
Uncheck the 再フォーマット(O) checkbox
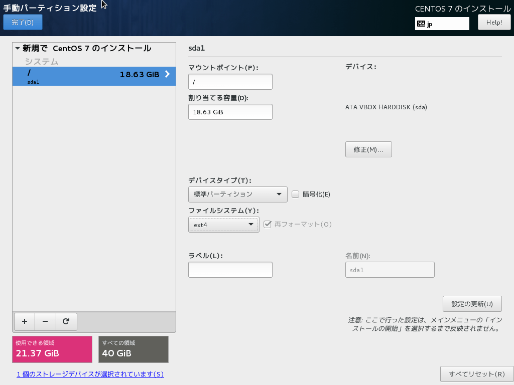click(x=268, y=224)
